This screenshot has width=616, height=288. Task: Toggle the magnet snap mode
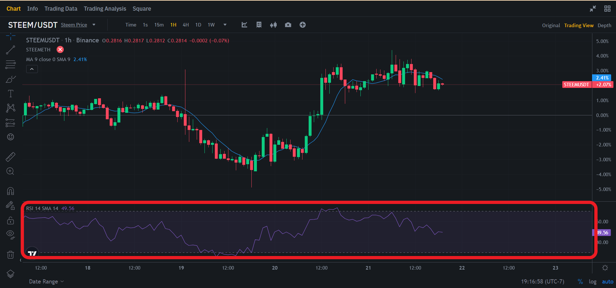[x=10, y=191]
